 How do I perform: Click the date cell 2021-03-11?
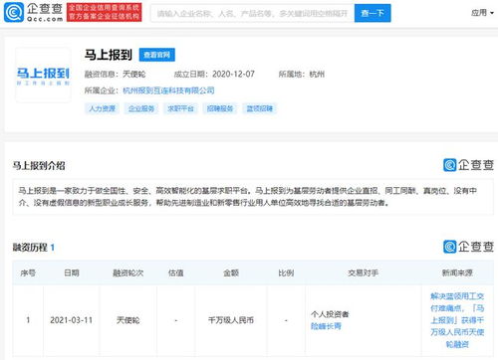pos(71,320)
